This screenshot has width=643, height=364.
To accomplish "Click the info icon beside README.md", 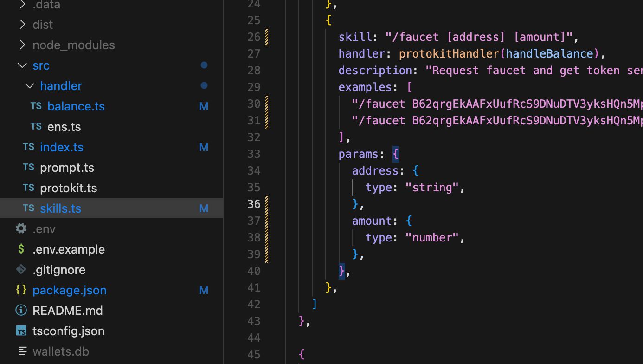I will [x=21, y=310].
